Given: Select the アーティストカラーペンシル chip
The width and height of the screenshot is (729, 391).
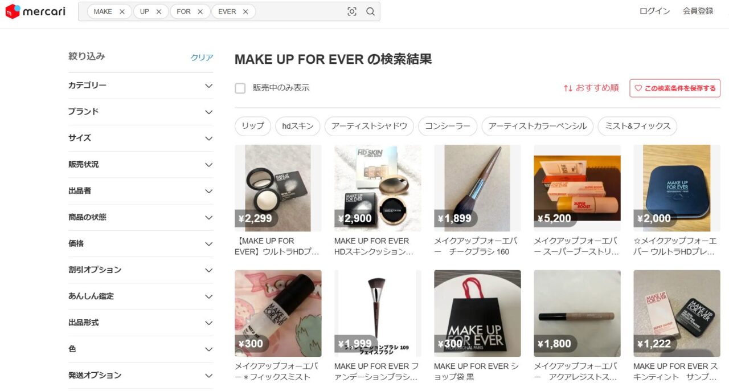Looking at the screenshot, I should (538, 127).
